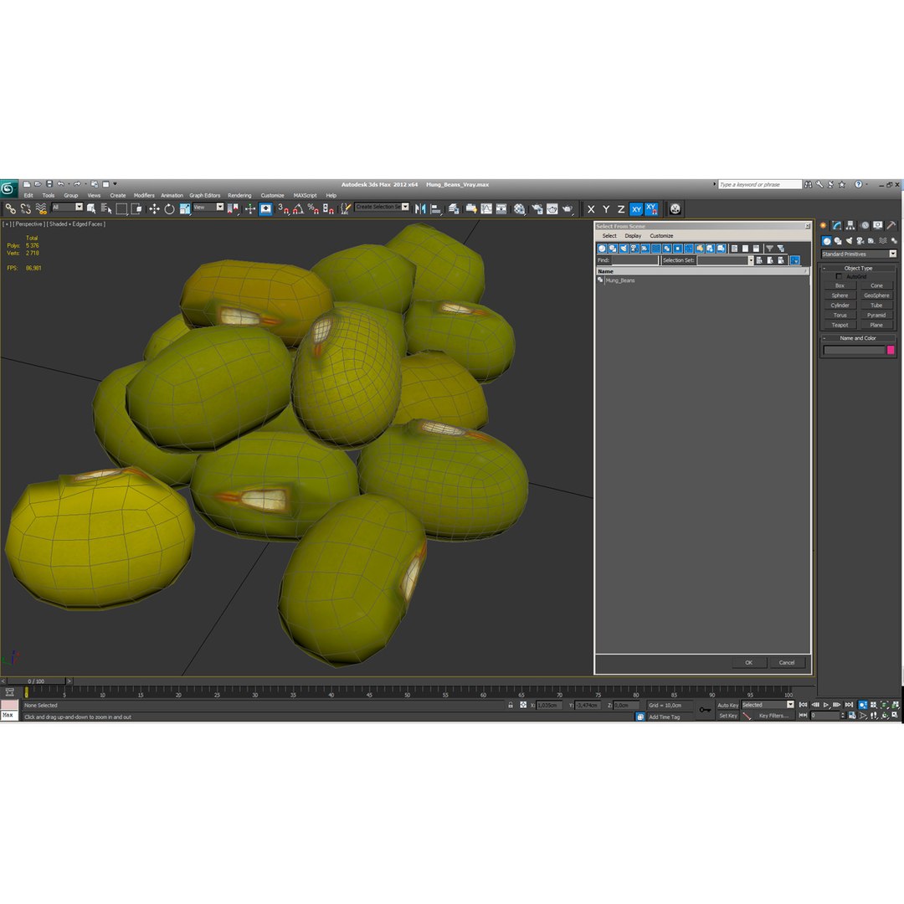Toggle the Angle Snap icon

298,208
